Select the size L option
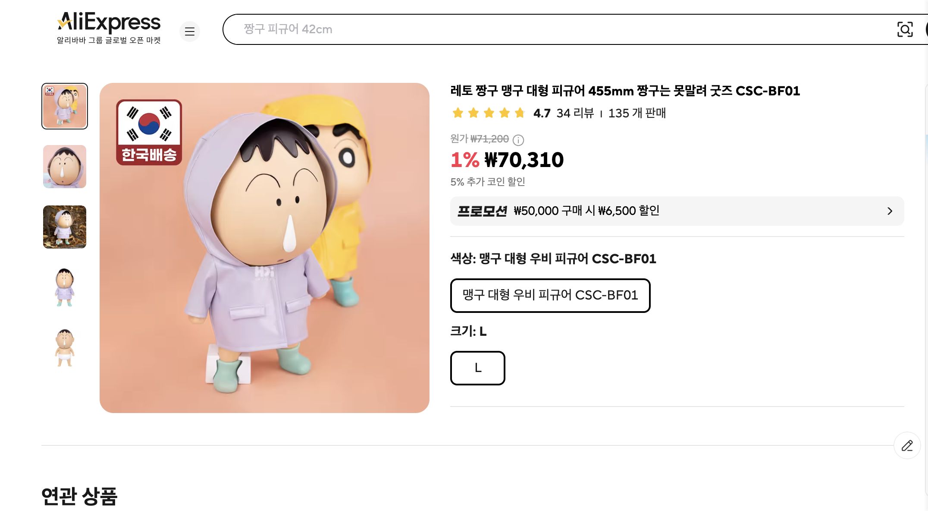This screenshot has height=511, width=928. coord(477,368)
